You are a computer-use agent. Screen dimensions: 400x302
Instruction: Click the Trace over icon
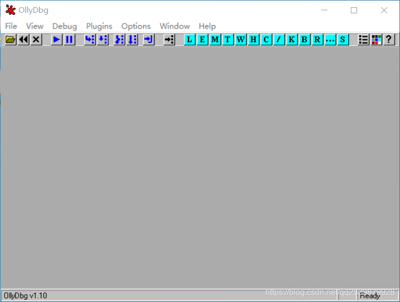pos(132,39)
